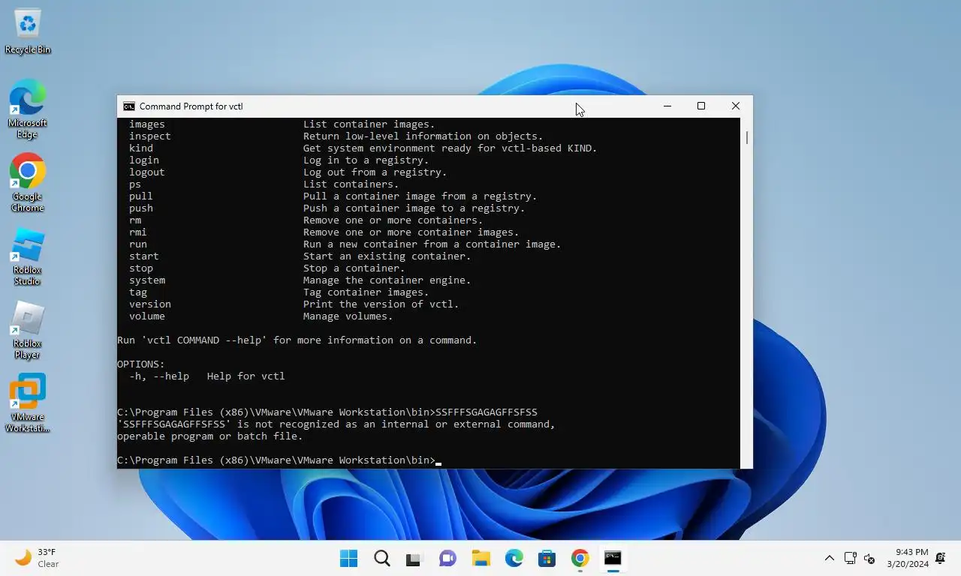Image resolution: width=961 pixels, height=576 pixels.
Task: Select the Roblox Studio desktop shortcut
Action: [27, 256]
